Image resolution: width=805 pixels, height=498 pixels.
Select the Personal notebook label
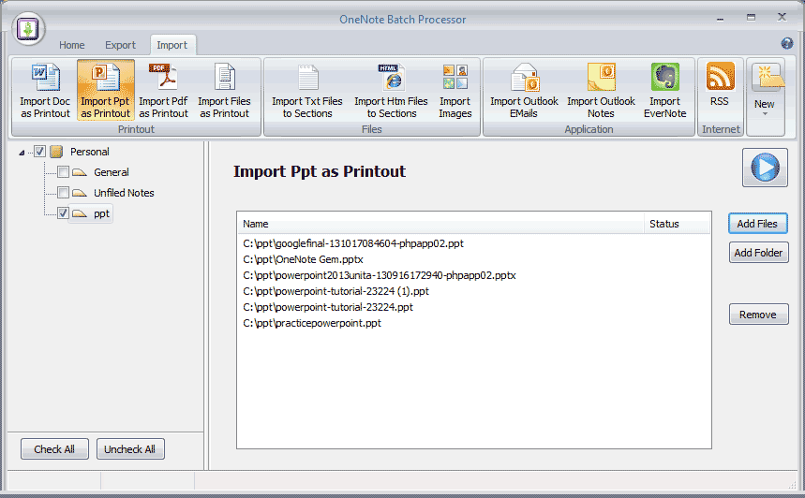coord(90,152)
